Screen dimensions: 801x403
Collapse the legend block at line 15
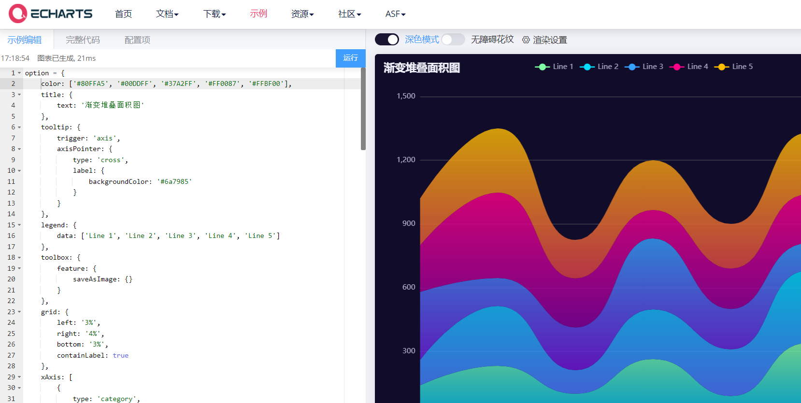(x=19, y=225)
